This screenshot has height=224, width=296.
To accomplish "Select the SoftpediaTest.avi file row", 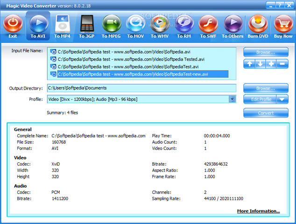I will coord(128,66).
